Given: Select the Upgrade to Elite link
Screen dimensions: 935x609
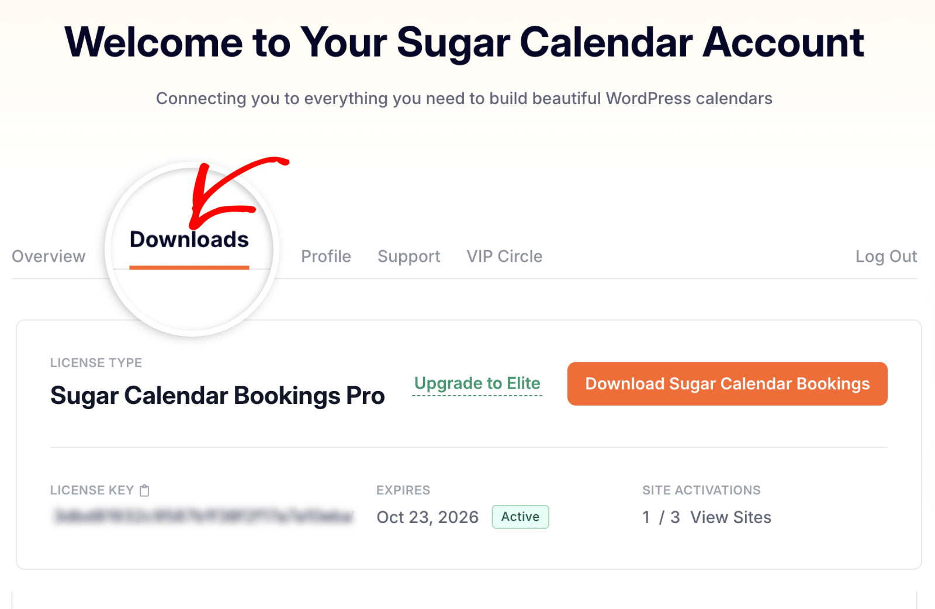Looking at the screenshot, I should click(477, 383).
